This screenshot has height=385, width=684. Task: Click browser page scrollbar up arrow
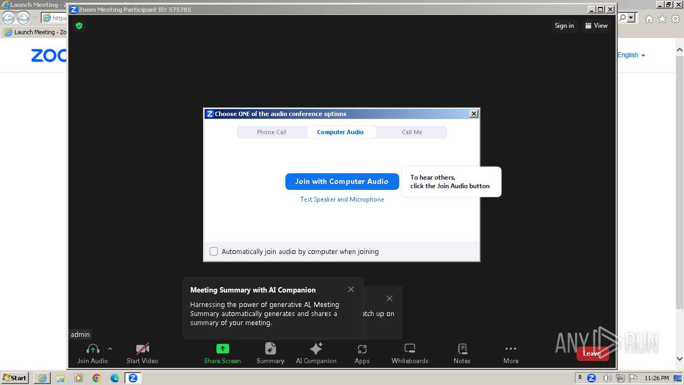680,50
